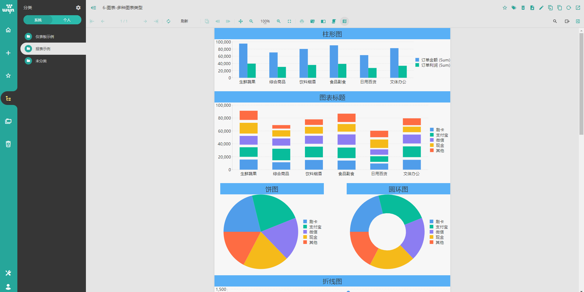Click the Wyn logo icon
The image size is (584, 292).
pyautogui.click(x=8, y=9)
